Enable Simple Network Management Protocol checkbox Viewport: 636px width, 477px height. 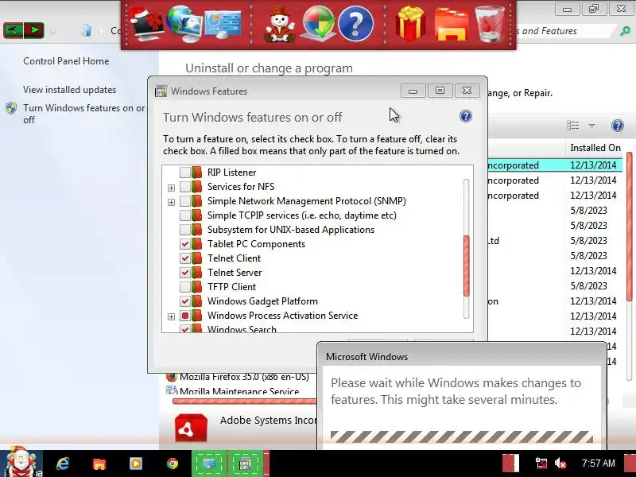(x=185, y=201)
